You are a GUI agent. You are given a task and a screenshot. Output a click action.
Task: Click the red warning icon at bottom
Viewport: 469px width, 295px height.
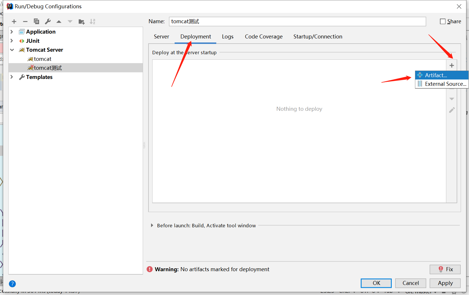click(150, 269)
